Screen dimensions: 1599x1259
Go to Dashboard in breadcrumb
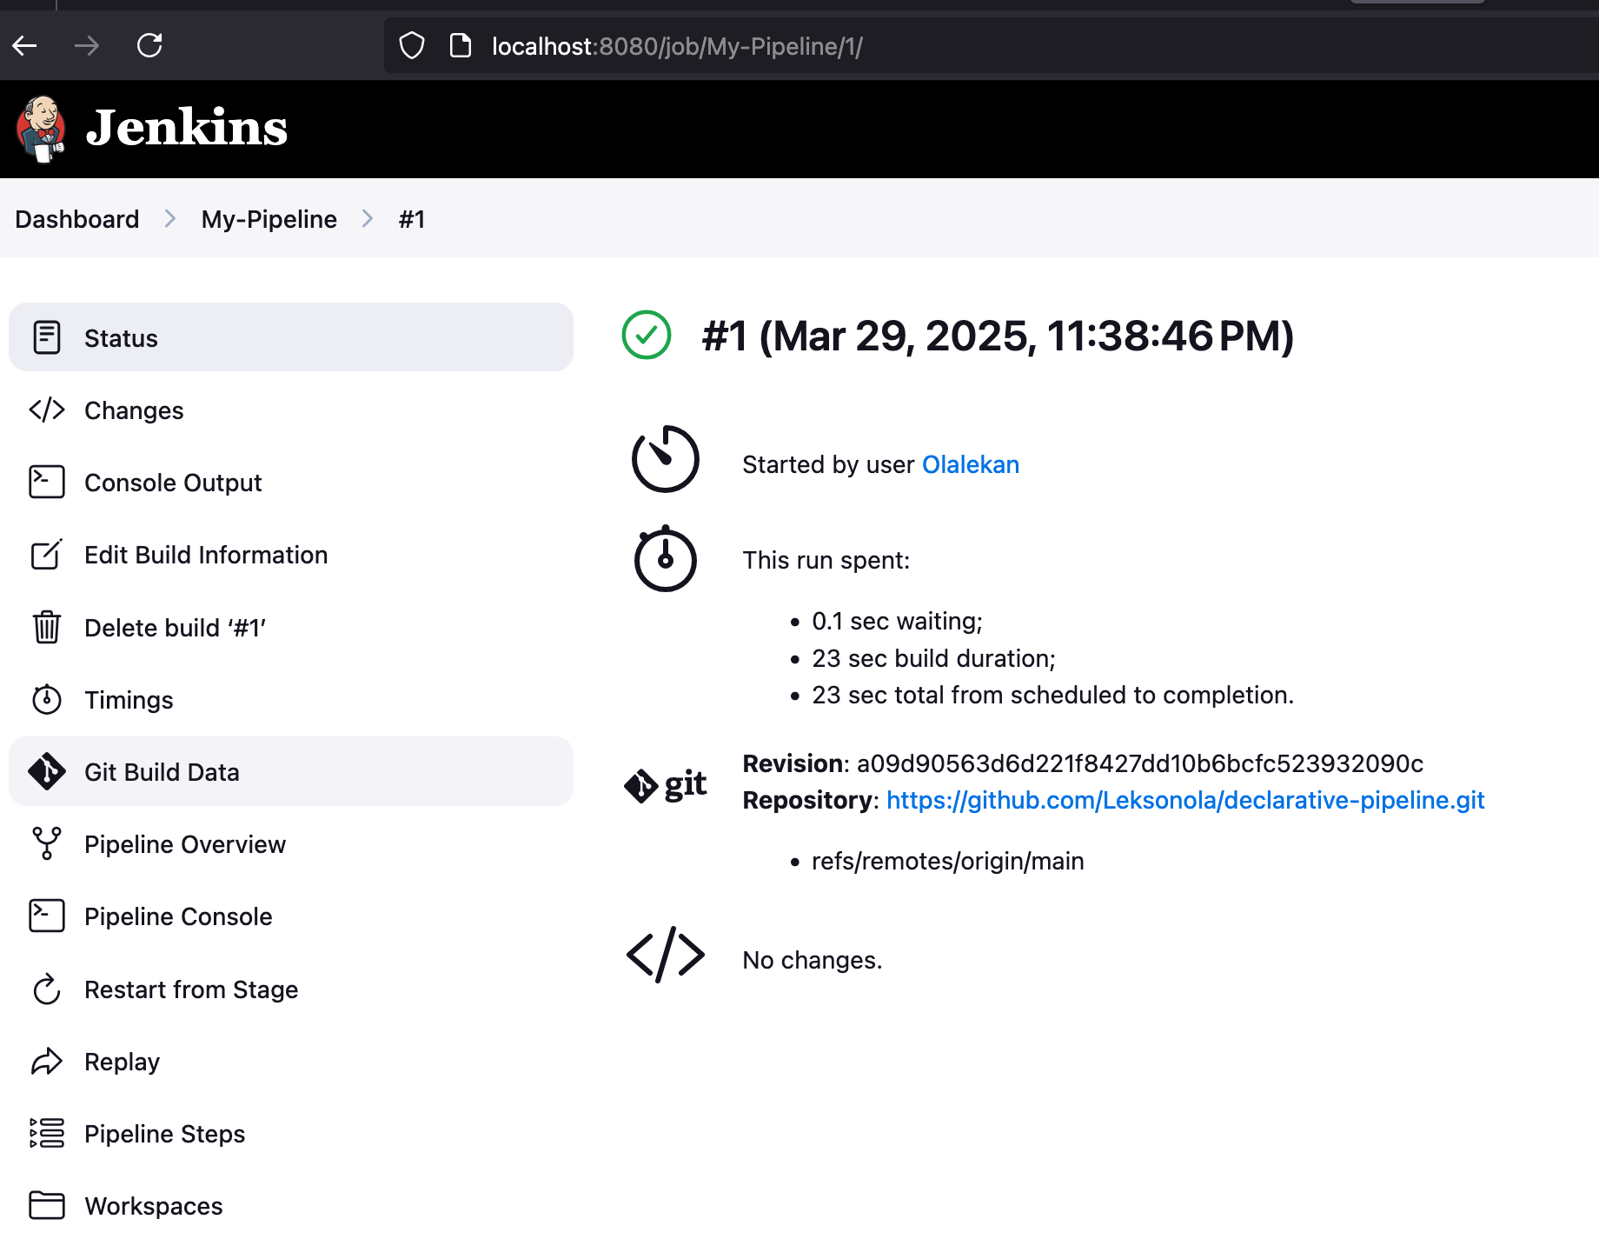77,219
